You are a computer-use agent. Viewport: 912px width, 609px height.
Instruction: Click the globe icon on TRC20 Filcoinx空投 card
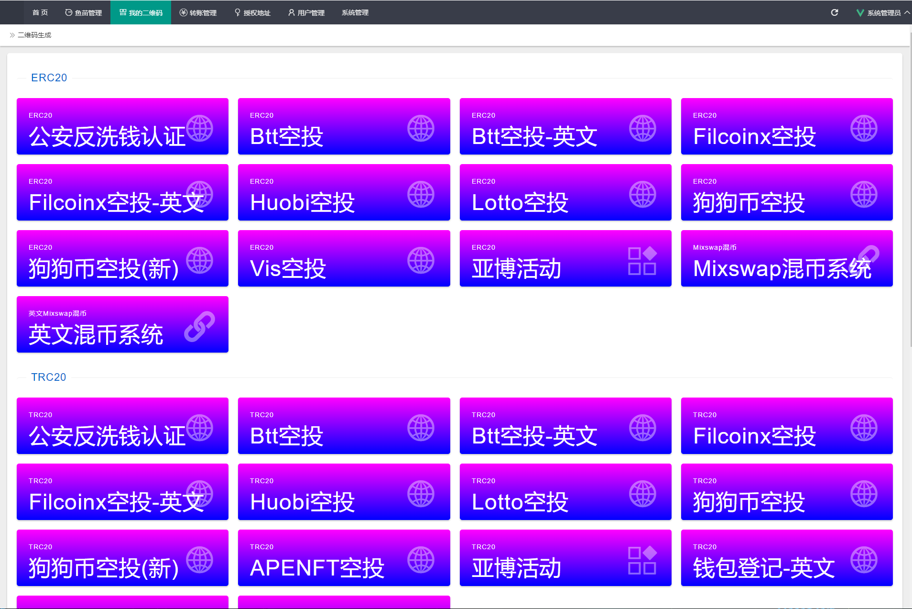[x=865, y=427]
